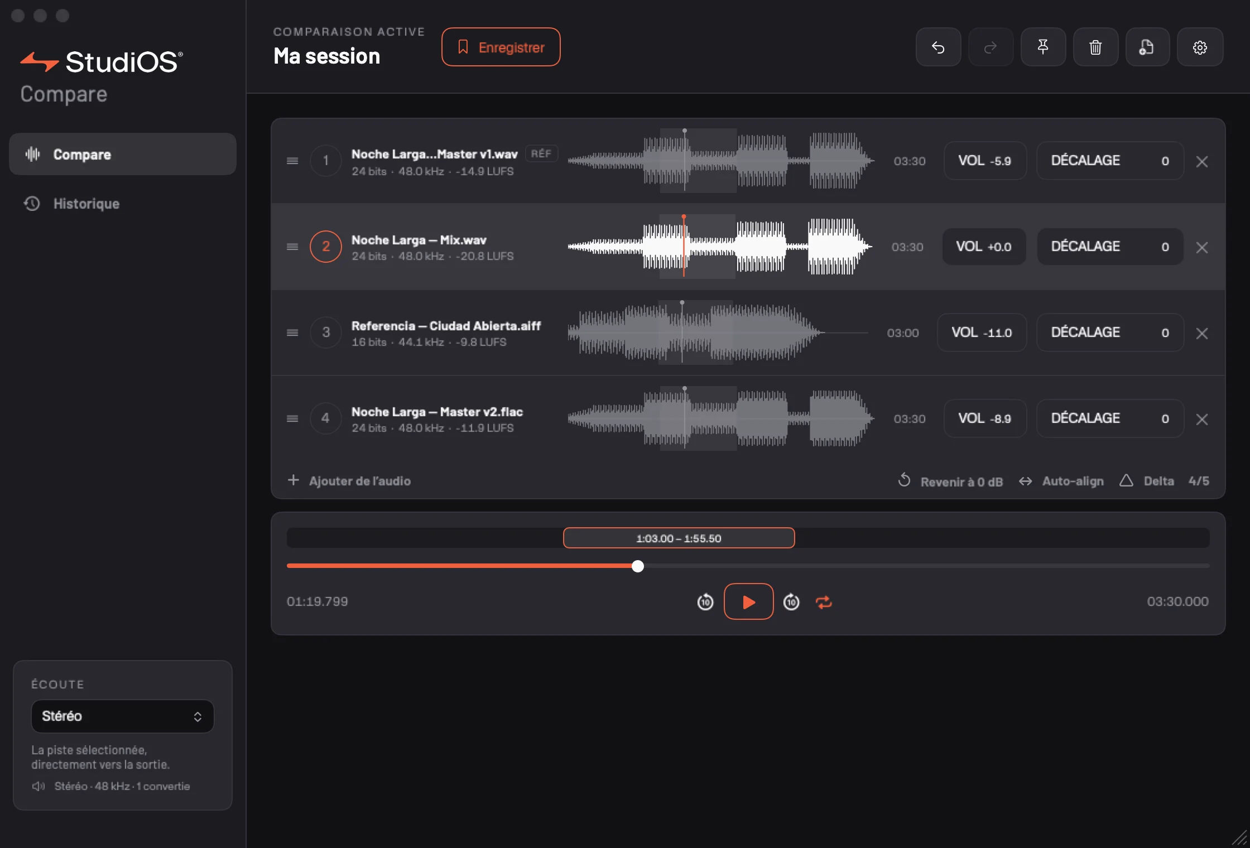Pin the session with the pin icon
1250x848 pixels.
(x=1043, y=47)
